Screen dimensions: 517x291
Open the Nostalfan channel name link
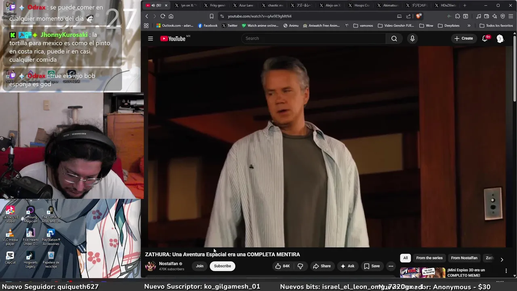pos(168,264)
